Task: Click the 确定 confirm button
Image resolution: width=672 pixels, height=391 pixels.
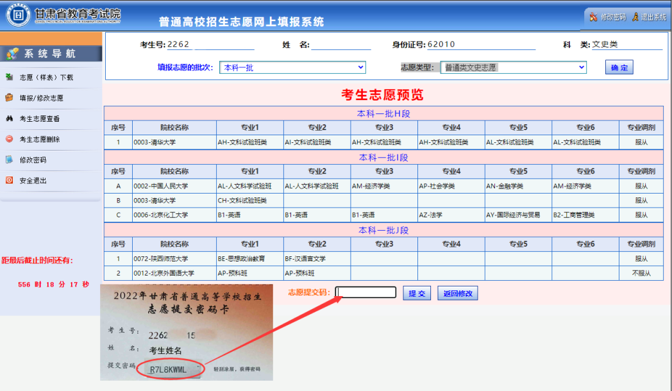Action: [x=618, y=67]
